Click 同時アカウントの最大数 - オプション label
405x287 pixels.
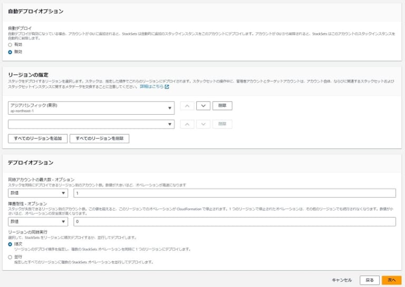(41, 180)
